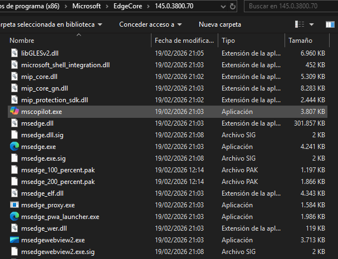Click the mscopilot.exe Copilot icon
Image resolution: width=338 pixels, height=259 pixels.
[14, 111]
